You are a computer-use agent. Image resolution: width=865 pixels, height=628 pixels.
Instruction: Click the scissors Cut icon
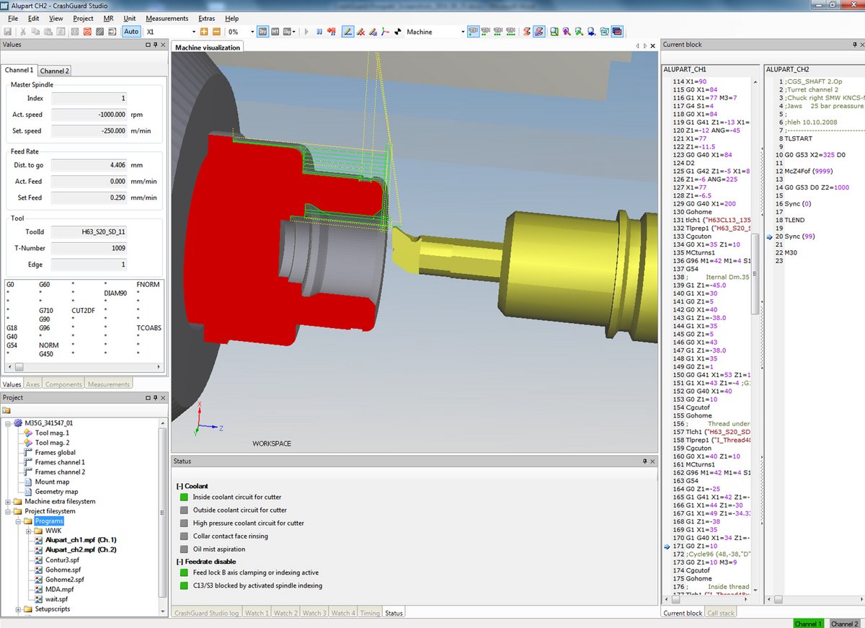pos(23,32)
